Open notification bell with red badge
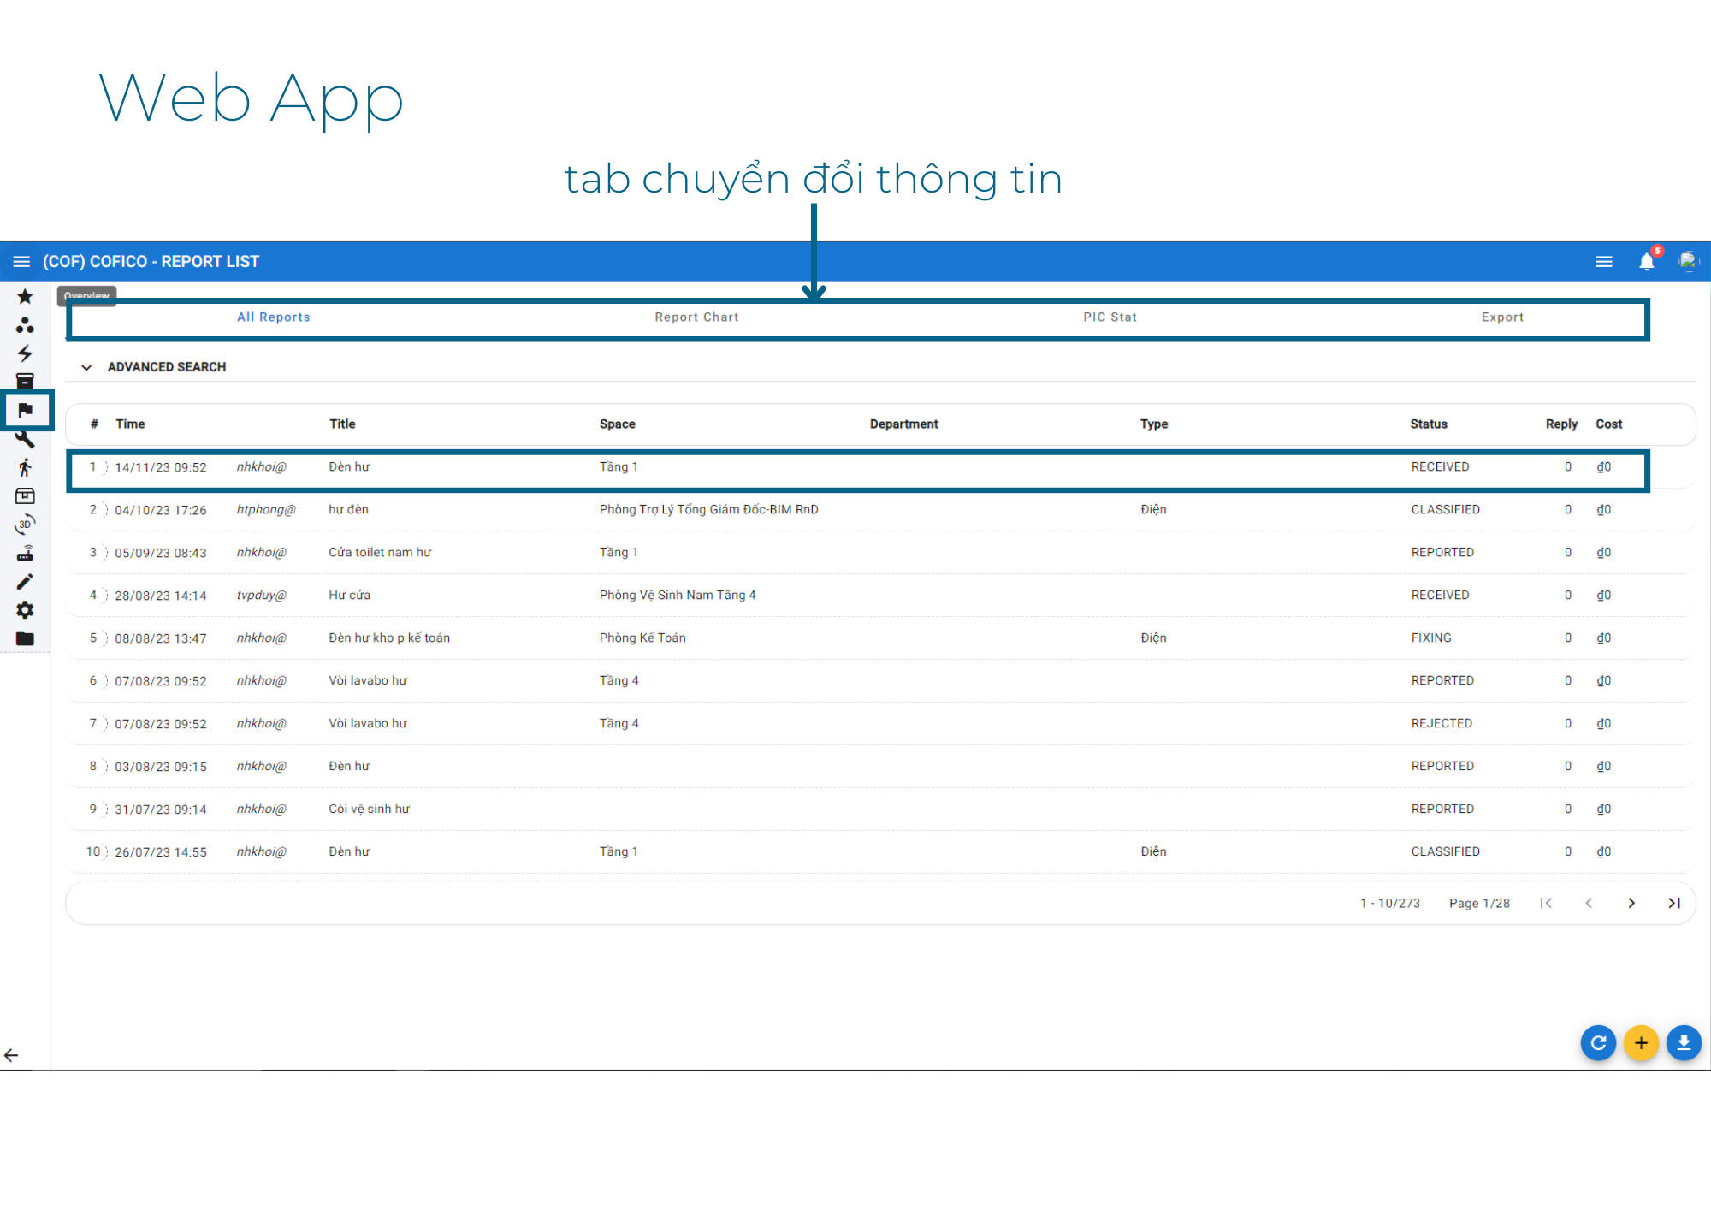1711x1210 pixels. click(1647, 262)
